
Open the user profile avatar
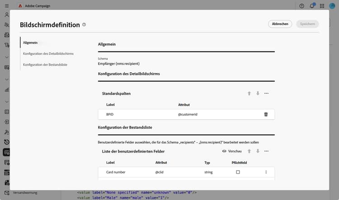pos(332,6)
